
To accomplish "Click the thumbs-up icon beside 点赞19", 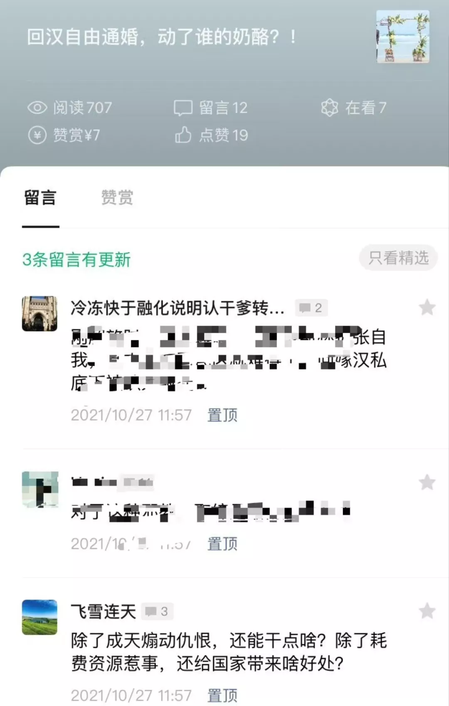I will tap(183, 135).
